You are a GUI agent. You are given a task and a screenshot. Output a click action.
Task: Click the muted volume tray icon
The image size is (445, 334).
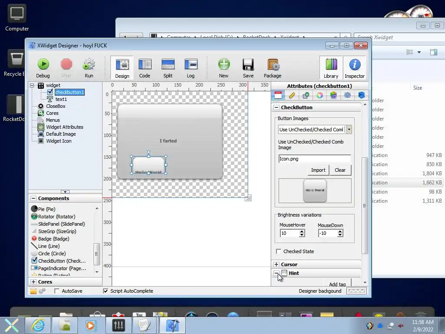pyautogui.click(x=401, y=326)
